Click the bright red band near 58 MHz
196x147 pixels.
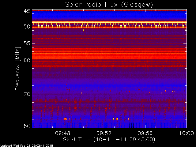[109, 55]
